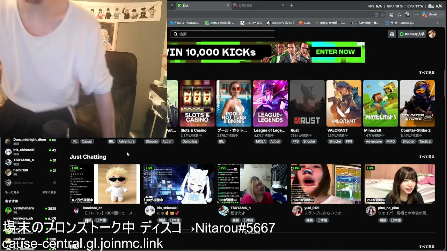Open pino_no_pino channel avatar

371,211
